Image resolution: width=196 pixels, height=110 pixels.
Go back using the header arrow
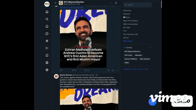click(x=56, y=3)
